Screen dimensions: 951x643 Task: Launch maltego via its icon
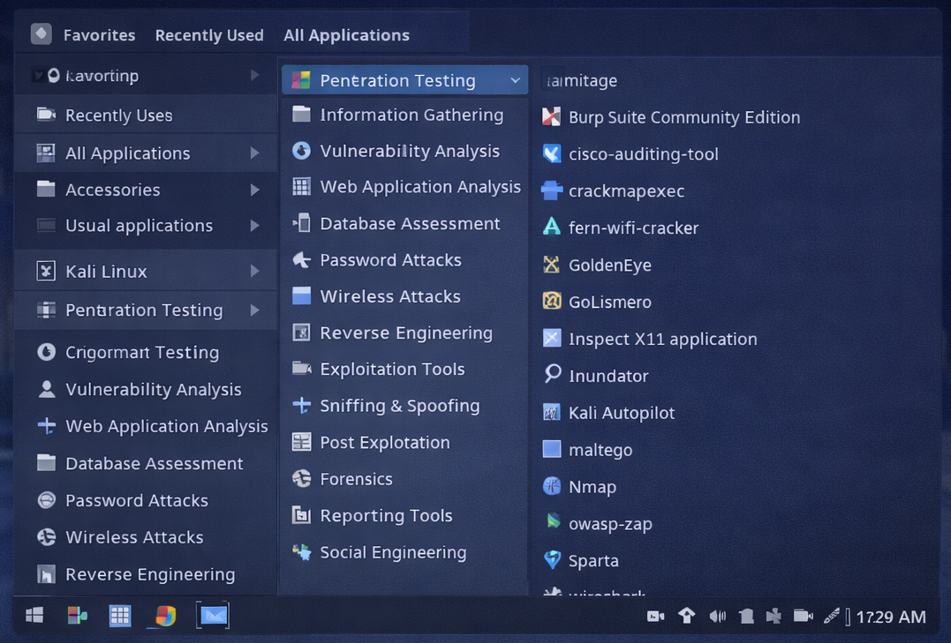pos(551,449)
